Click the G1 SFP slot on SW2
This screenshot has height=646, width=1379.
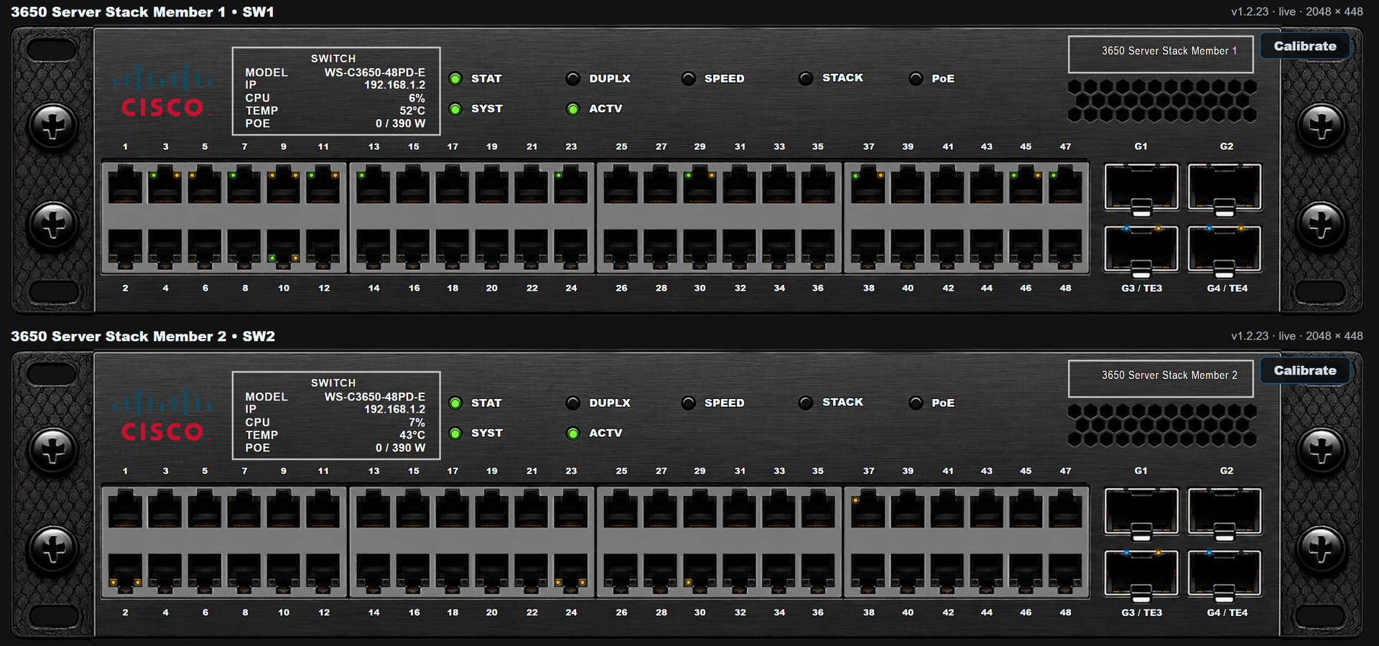click(x=1141, y=512)
